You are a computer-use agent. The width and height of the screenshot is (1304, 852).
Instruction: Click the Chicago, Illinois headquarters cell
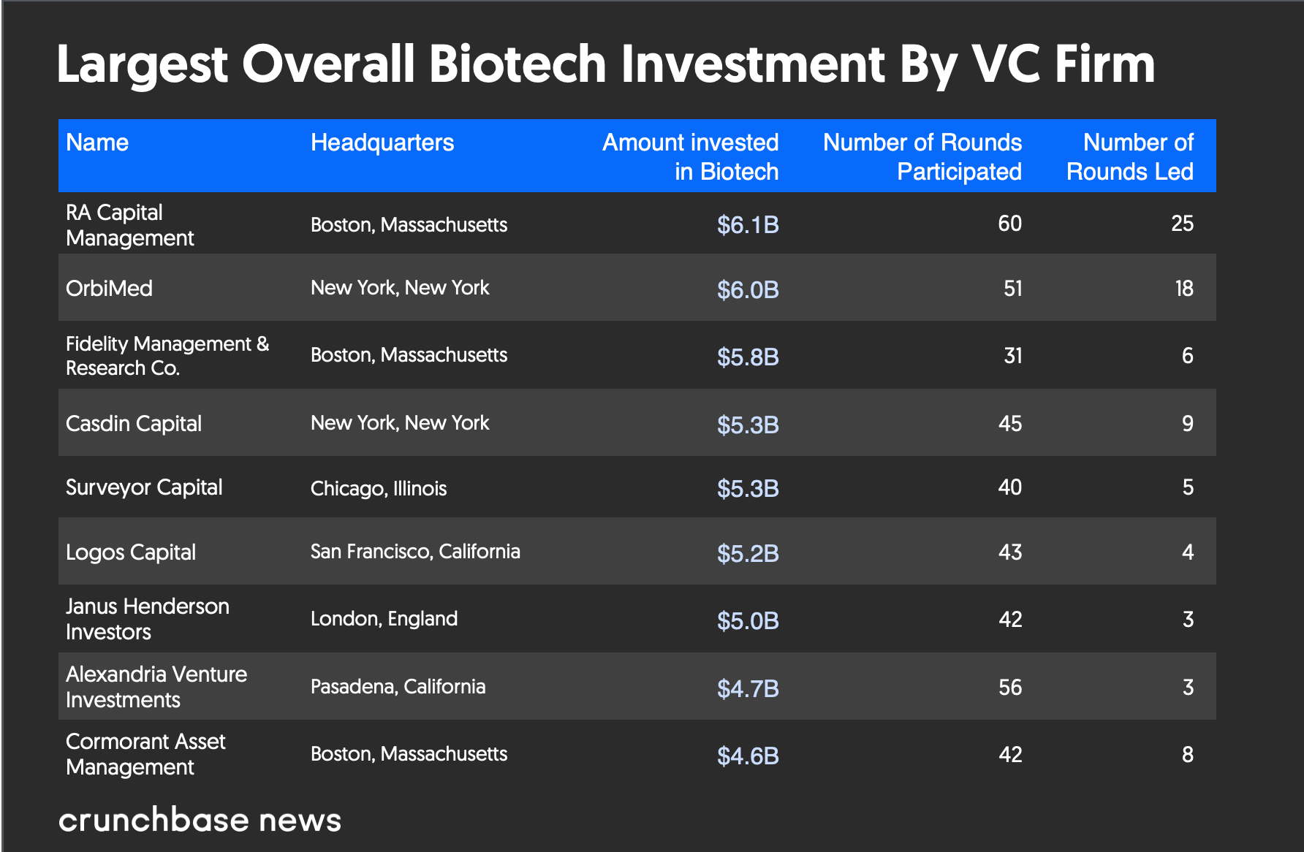coord(378,488)
